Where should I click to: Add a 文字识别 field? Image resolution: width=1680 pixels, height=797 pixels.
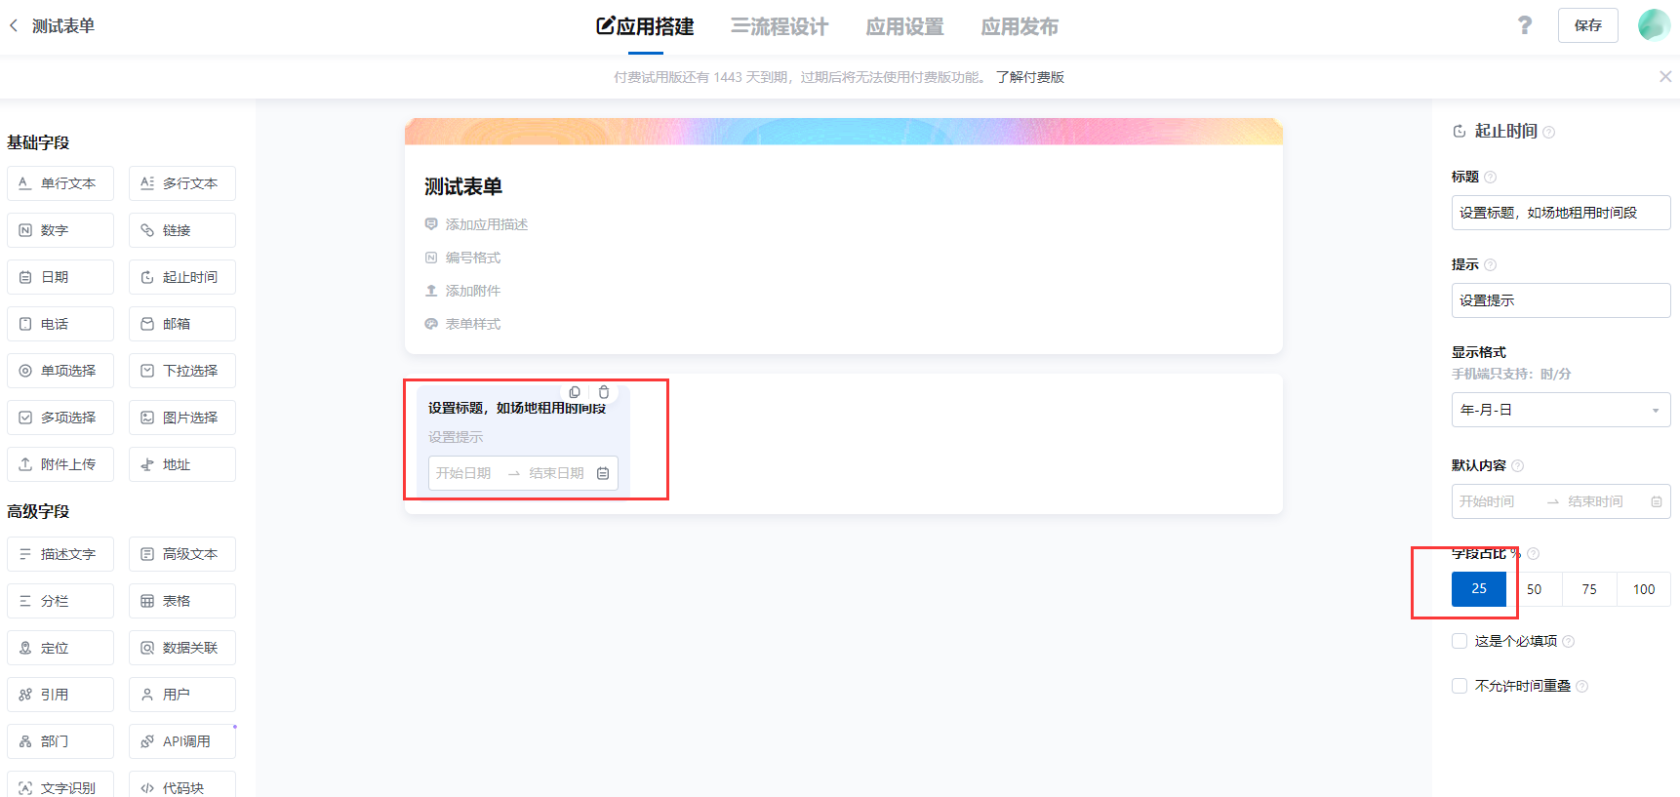click(60, 784)
